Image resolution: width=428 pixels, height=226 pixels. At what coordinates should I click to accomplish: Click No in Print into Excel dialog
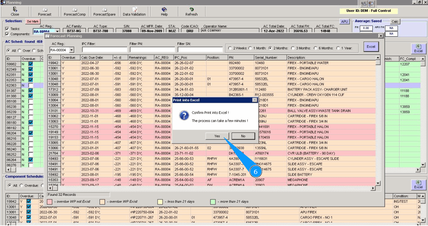[x=243, y=136]
